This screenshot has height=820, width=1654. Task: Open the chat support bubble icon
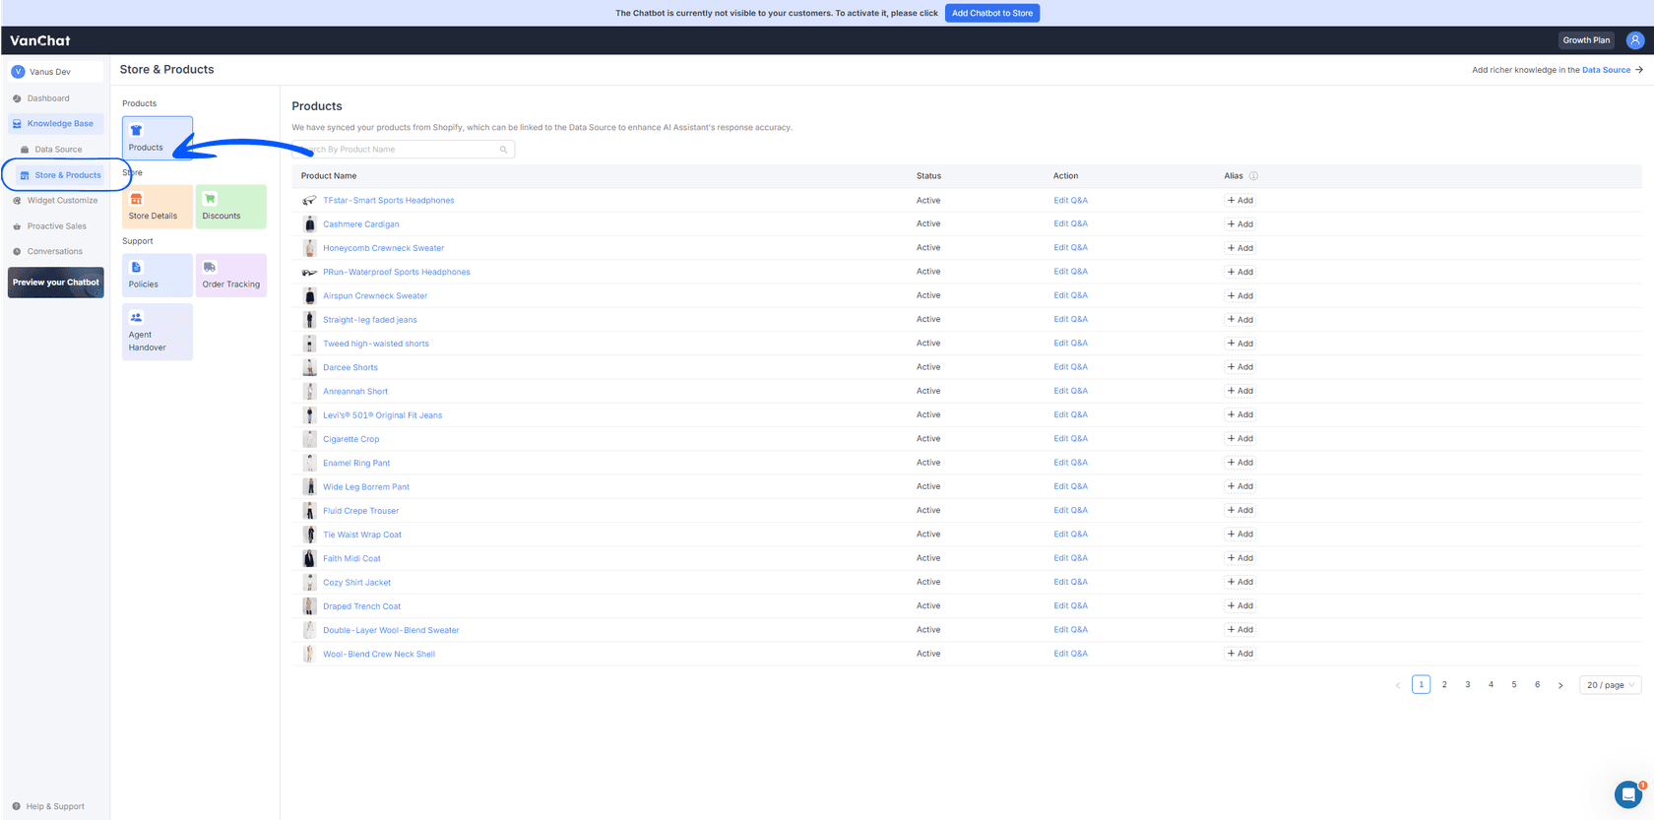pos(1628,793)
